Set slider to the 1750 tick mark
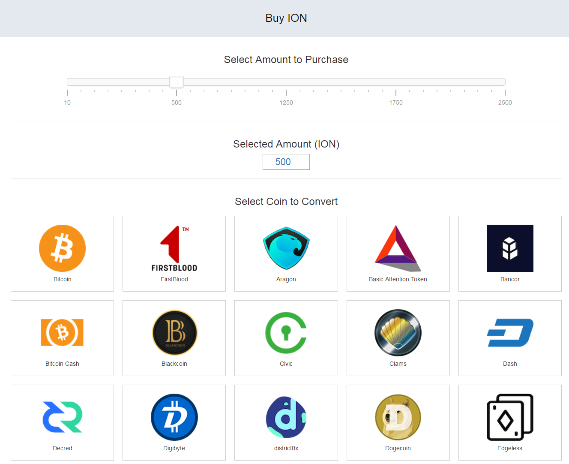Viewport: 569px width, 464px height. 396,93
